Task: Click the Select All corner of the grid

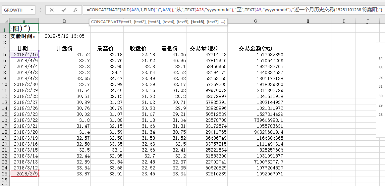Action: [x=5, y=21]
